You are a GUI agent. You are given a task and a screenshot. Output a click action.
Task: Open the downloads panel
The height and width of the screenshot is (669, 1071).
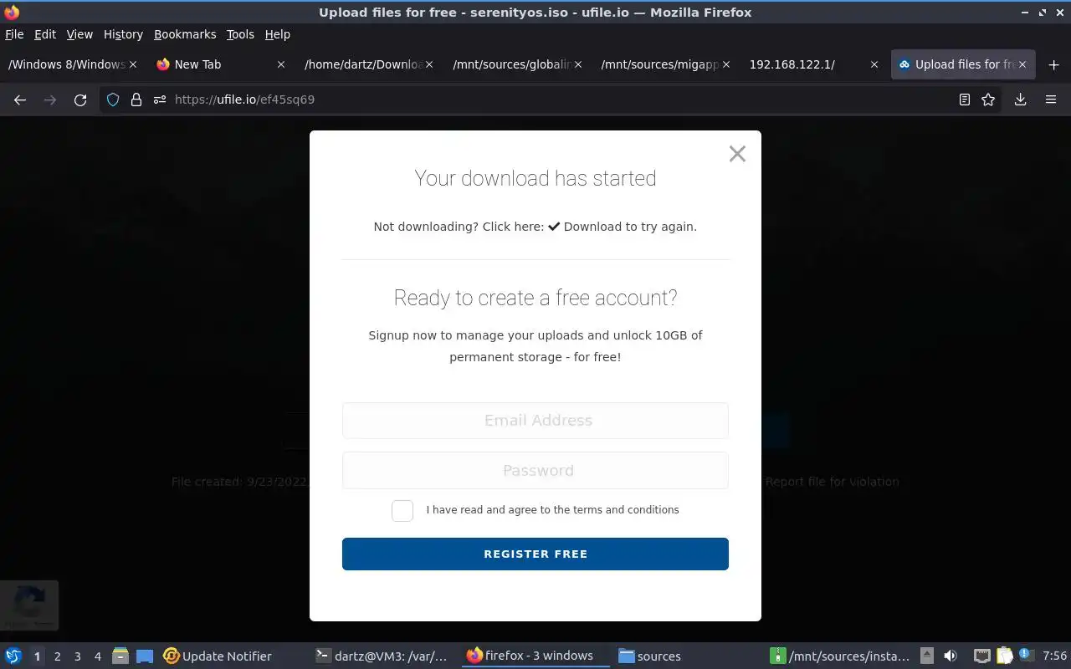tap(1021, 100)
